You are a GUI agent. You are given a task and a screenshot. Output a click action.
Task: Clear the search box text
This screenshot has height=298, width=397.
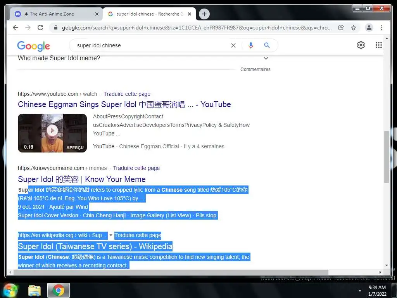233,45
